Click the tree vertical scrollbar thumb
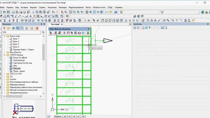 click(43, 52)
